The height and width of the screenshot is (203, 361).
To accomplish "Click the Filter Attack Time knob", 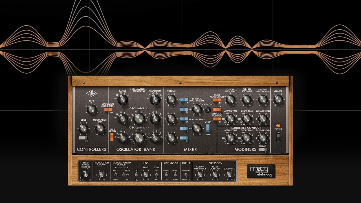I will [230, 119].
